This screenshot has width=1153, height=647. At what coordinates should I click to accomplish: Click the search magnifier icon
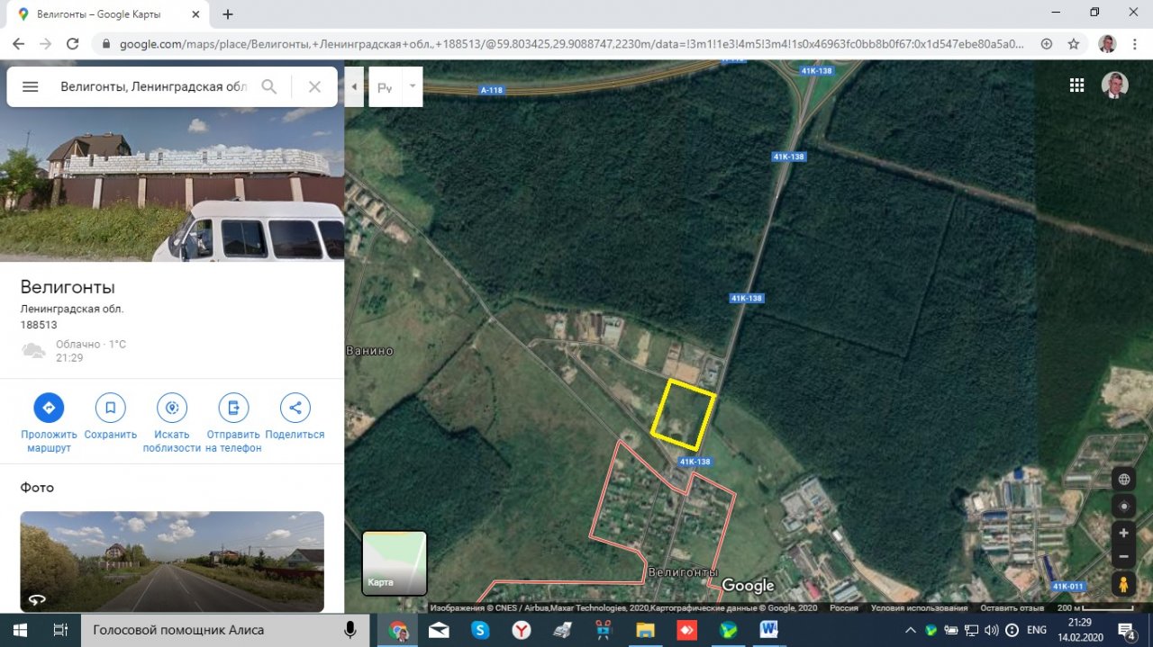(x=268, y=86)
